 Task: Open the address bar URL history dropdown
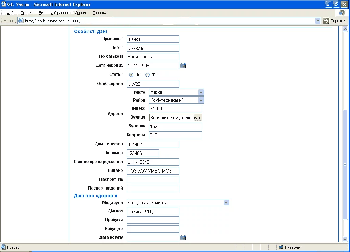pyautogui.click(x=318, y=21)
